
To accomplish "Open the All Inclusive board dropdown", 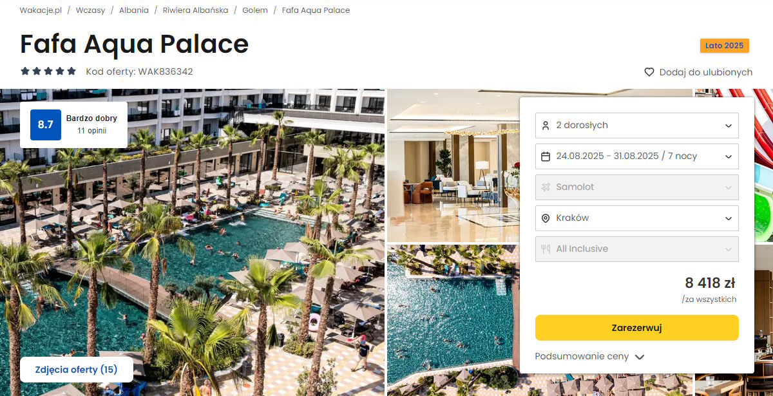I will (x=636, y=249).
